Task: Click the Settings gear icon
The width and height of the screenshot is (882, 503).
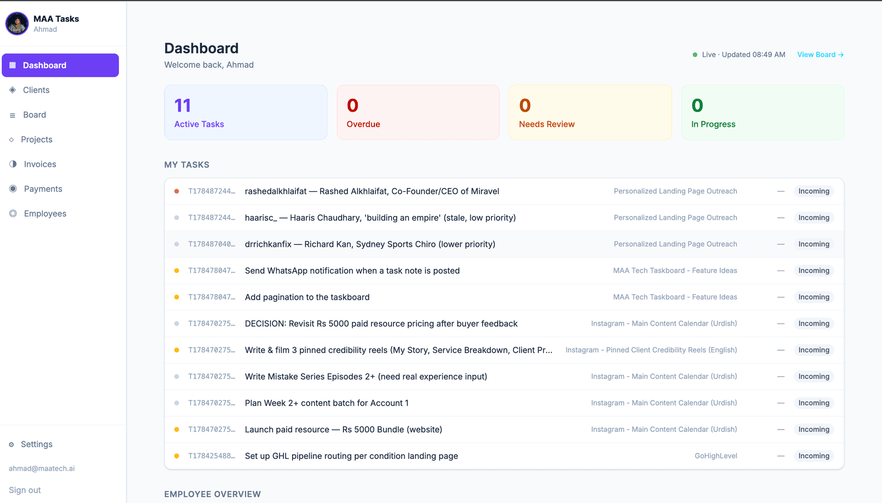Action: [12, 444]
